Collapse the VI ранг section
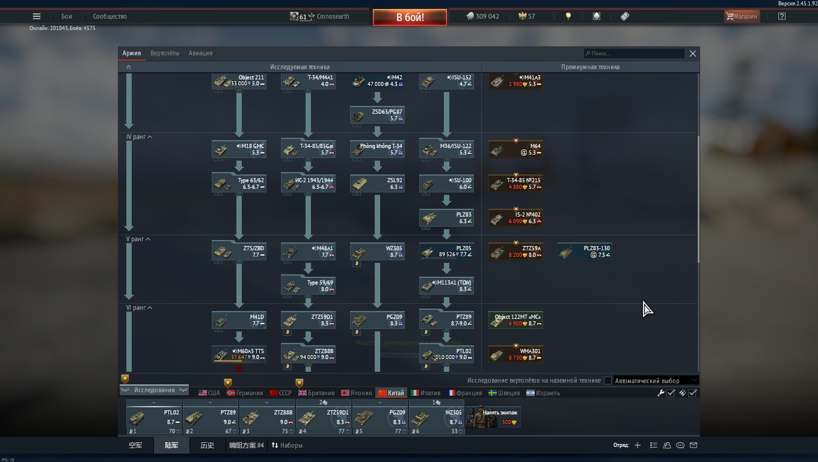 (x=139, y=307)
